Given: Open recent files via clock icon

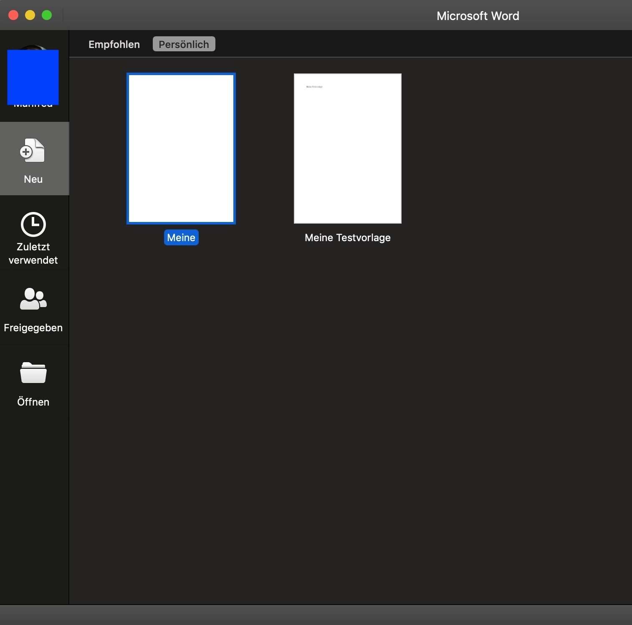Looking at the screenshot, I should 33,224.
